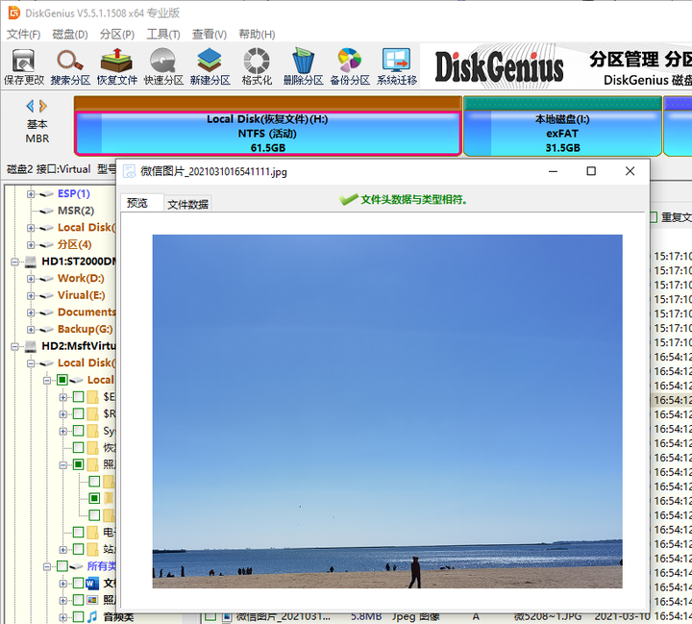The width and height of the screenshot is (692, 624).
Task: Close the image preview window
Action: click(x=630, y=171)
